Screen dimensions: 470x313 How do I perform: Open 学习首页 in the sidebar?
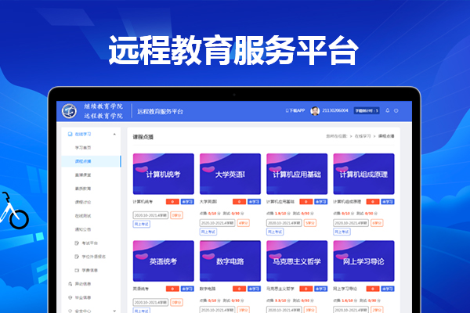83,148
